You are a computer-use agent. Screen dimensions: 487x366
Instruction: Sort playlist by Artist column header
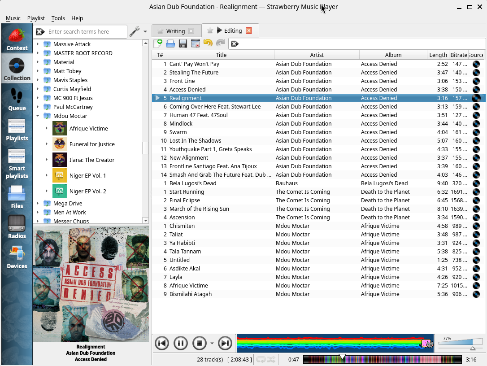click(317, 55)
